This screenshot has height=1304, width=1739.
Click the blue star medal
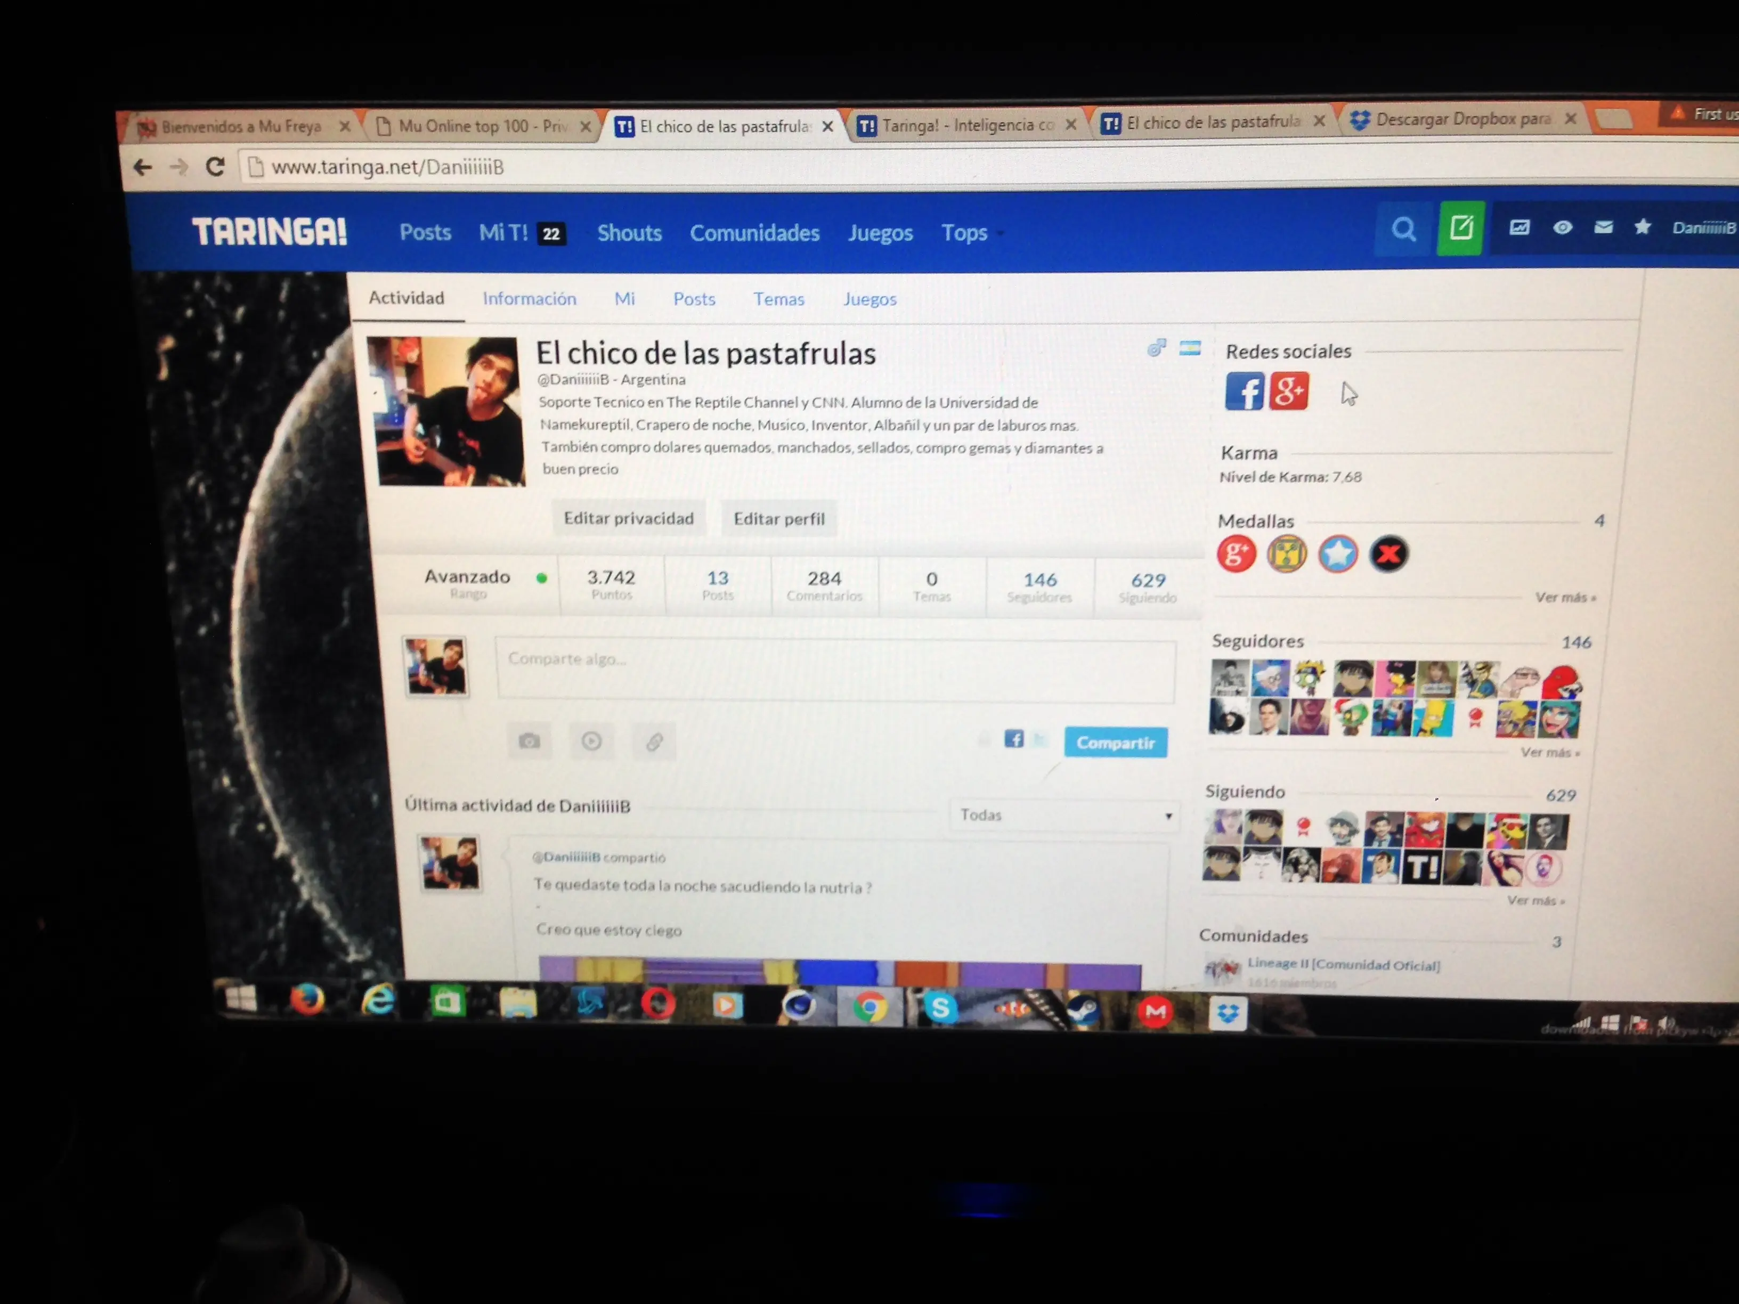pos(1337,553)
